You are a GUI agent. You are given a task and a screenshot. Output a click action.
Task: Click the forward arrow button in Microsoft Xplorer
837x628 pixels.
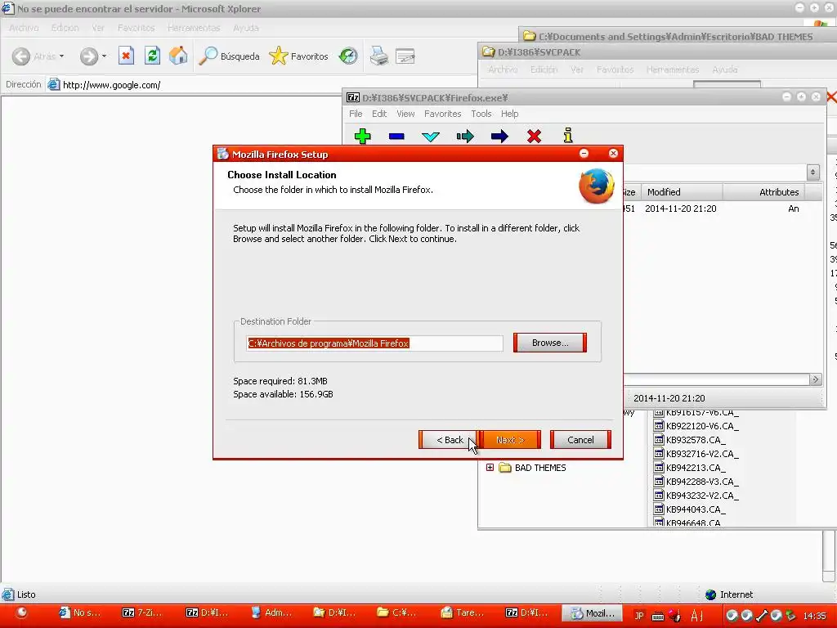click(88, 56)
